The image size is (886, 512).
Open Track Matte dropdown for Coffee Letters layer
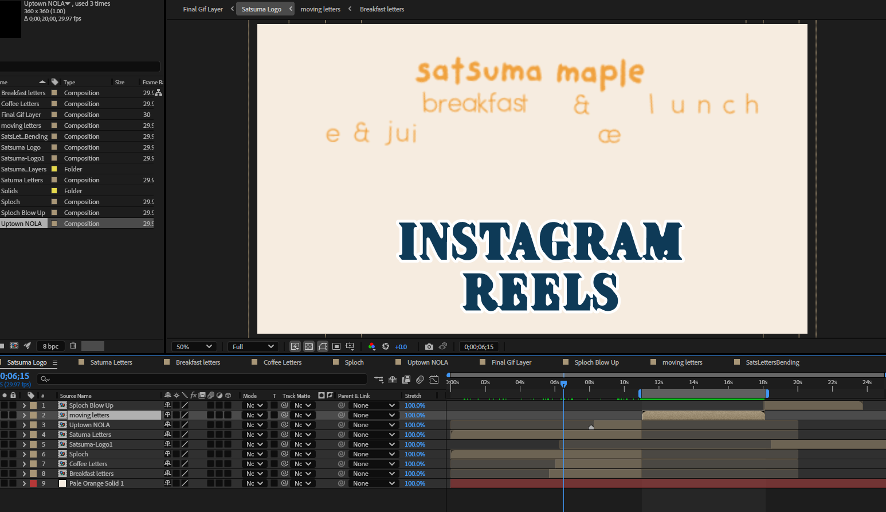point(303,464)
